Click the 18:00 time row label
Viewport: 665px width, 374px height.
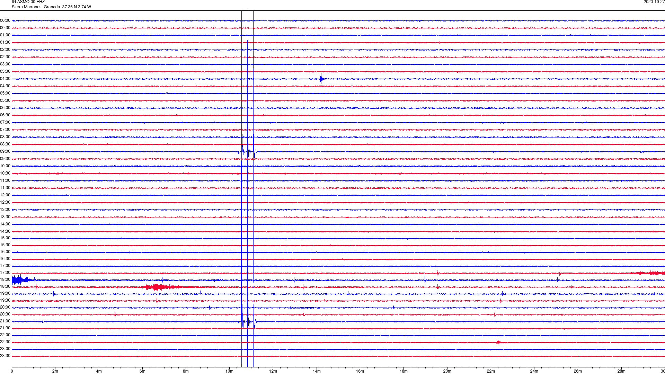pos(5,280)
